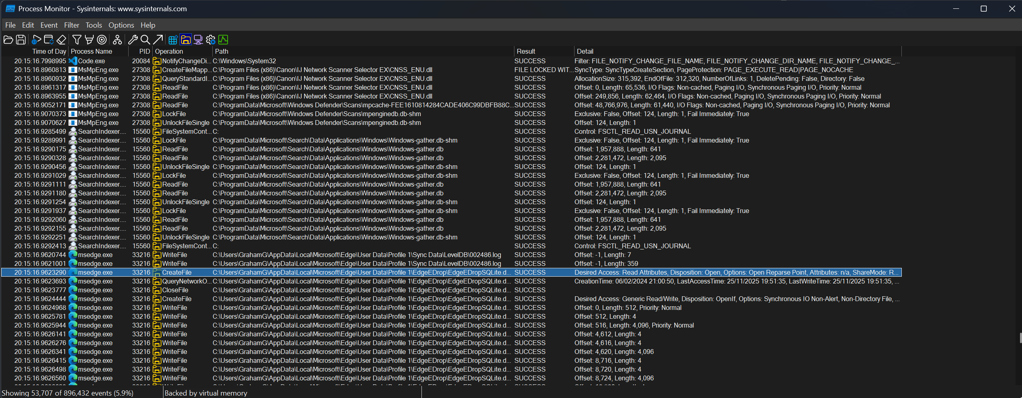Clear the display with the eraser icon
The image size is (1022, 398).
click(61, 40)
